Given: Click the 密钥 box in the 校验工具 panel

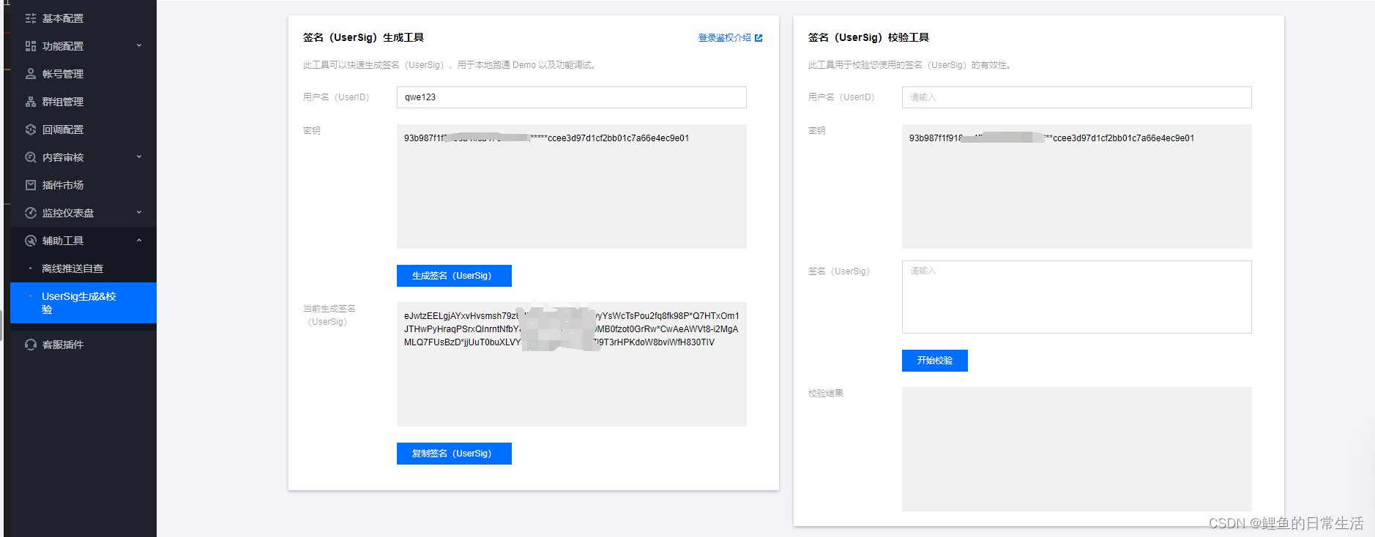Looking at the screenshot, I should tap(1077, 187).
